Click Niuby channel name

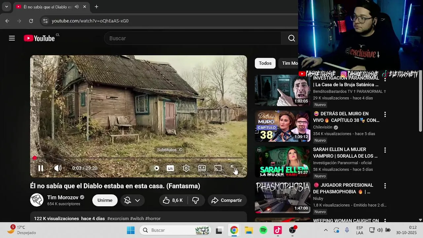(x=318, y=199)
